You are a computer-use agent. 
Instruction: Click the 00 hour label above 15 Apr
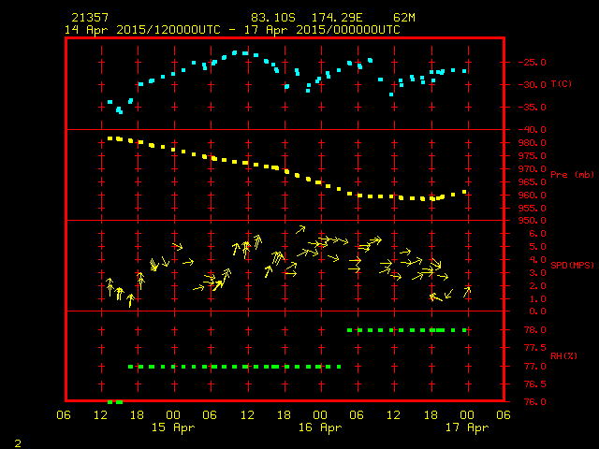click(173, 415)
